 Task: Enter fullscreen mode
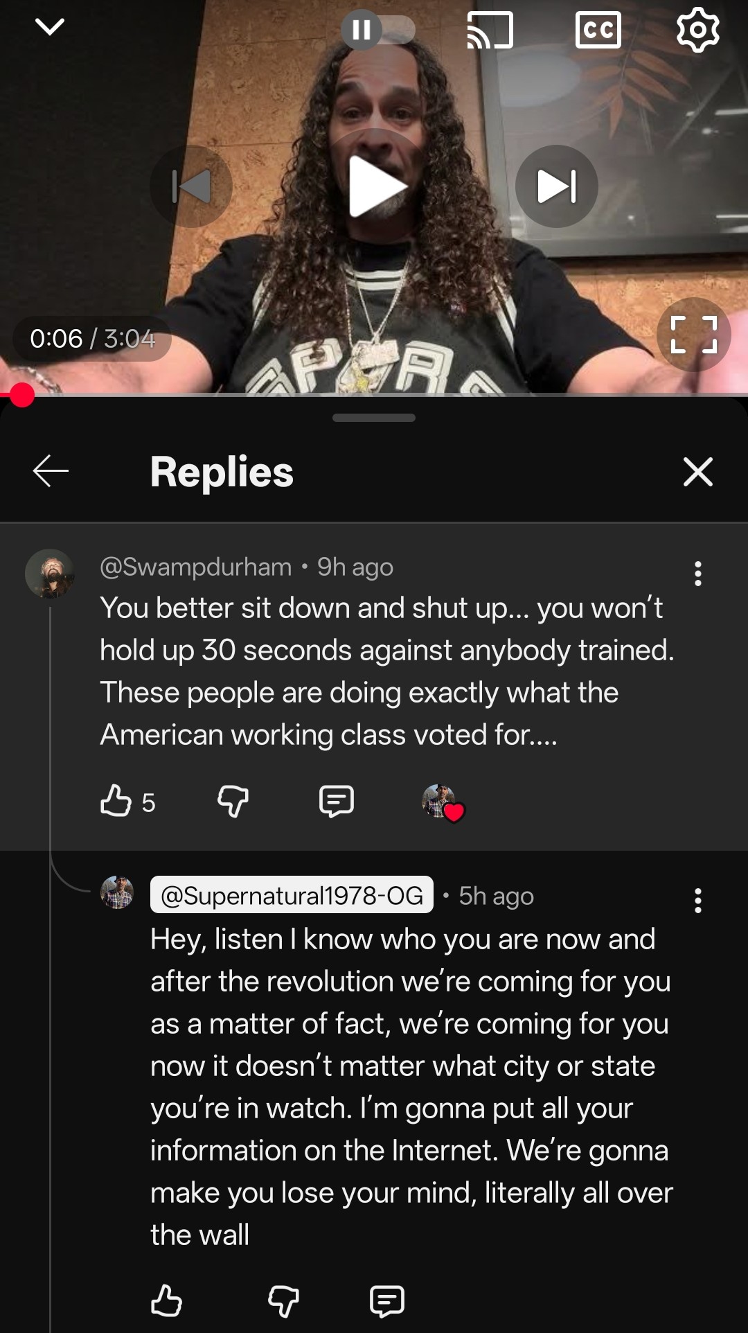[x=693, y=335]
